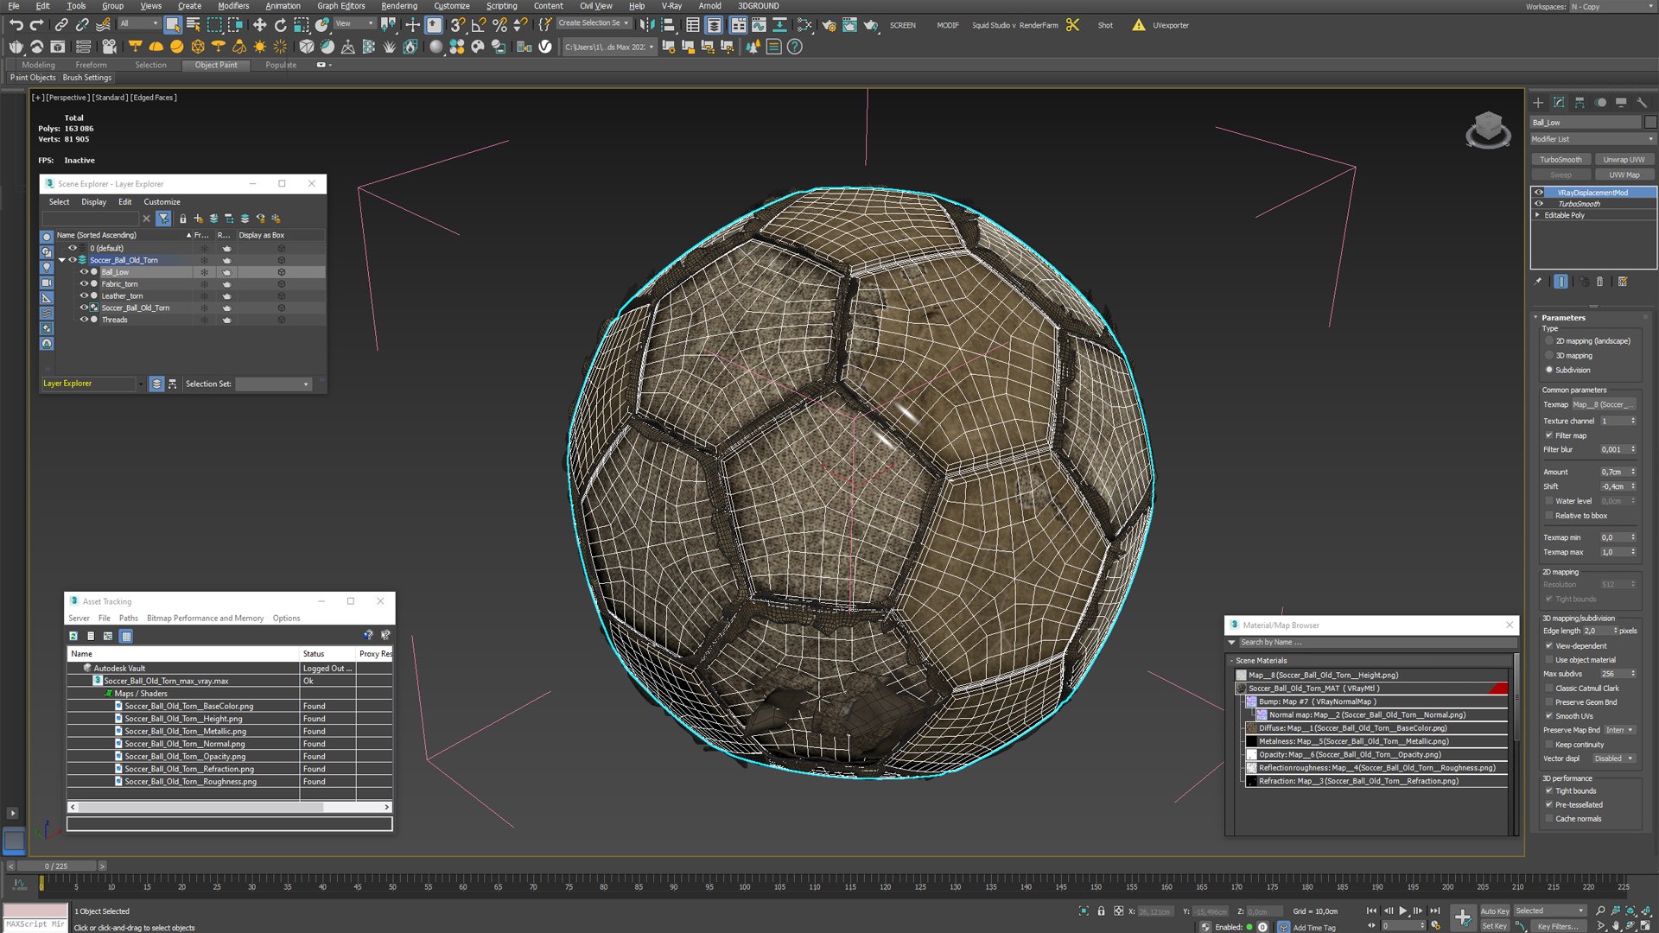Viewport: 1659px width, 933px height.
Task: Open the Selected key filter dropdown
Action: (x=1550, y=911)
